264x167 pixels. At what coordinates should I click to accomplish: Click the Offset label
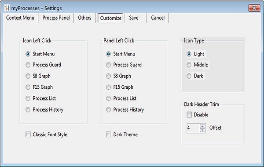click(x=215, y=128)
